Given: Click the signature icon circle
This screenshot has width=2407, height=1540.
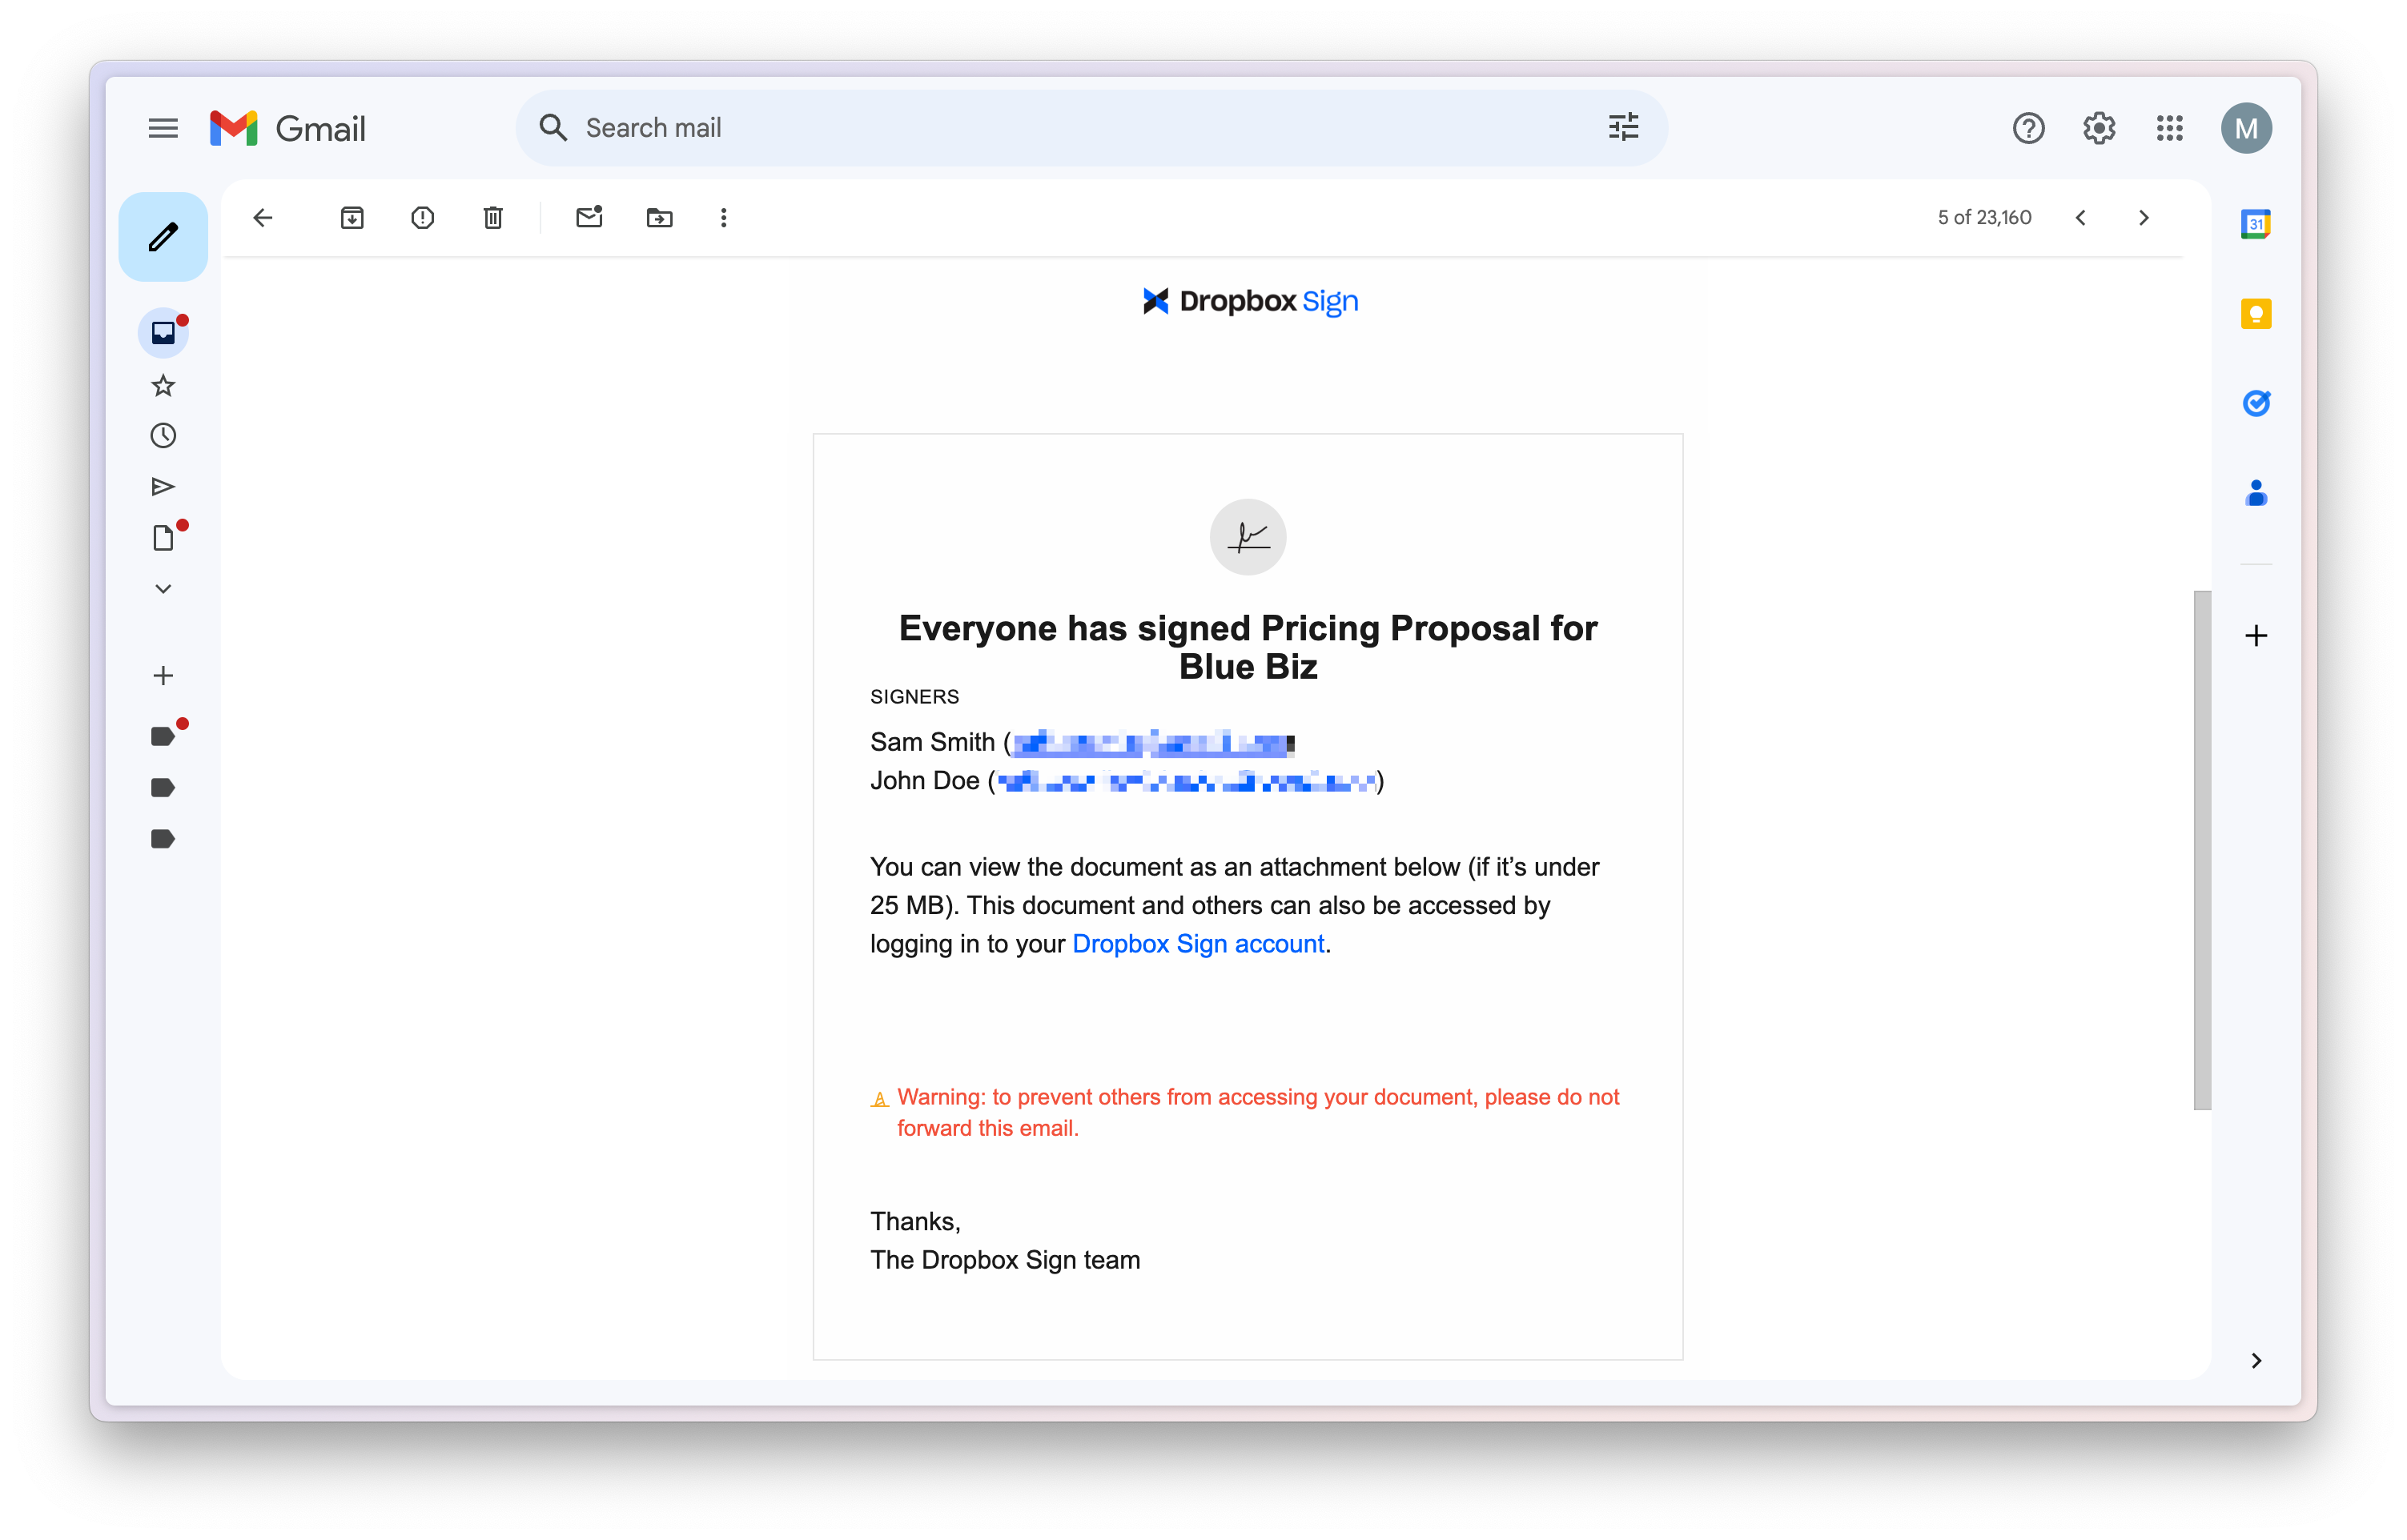Looking at the screenshot, I should [1248, 537].
